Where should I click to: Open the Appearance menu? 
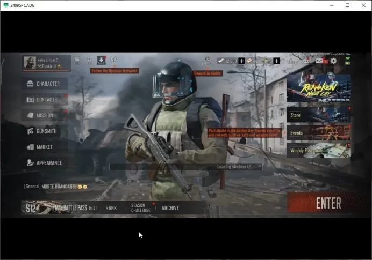pyautogui.click(x=45, y=163)
